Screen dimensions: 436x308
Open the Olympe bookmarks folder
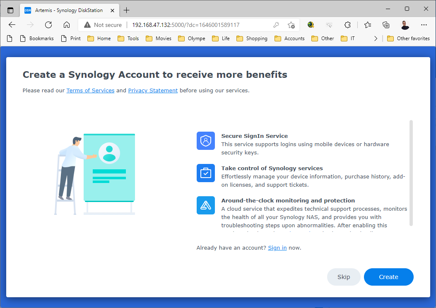click(x=192, y=38)
